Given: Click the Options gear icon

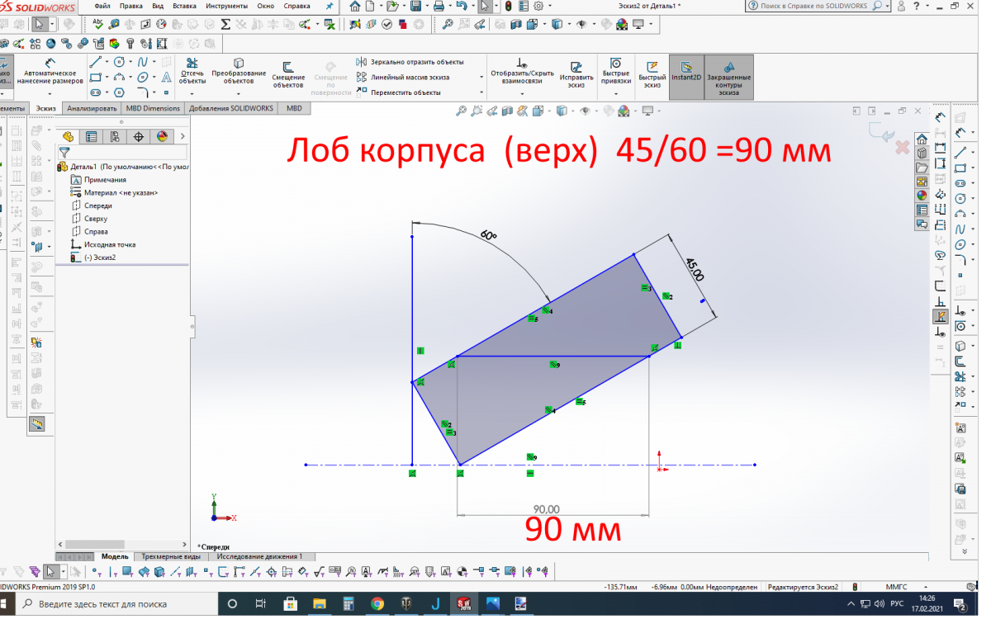Looking at the screenshot, I should 538,6.
